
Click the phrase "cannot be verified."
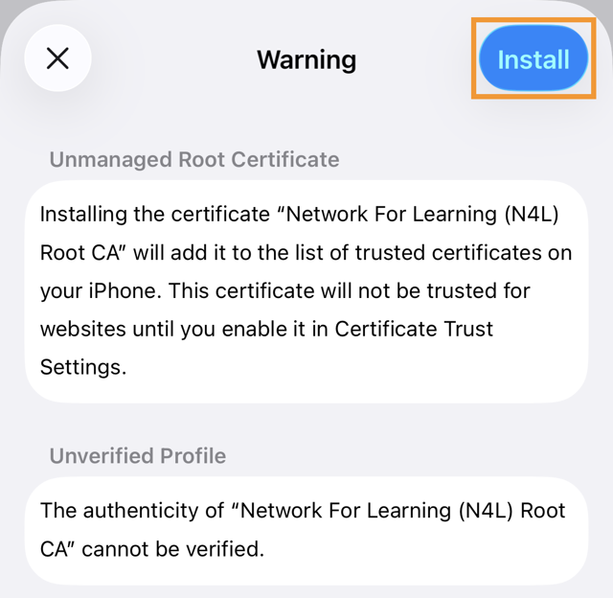coord(173,549)
